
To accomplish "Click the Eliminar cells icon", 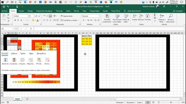I will click(x=141, y=16).
